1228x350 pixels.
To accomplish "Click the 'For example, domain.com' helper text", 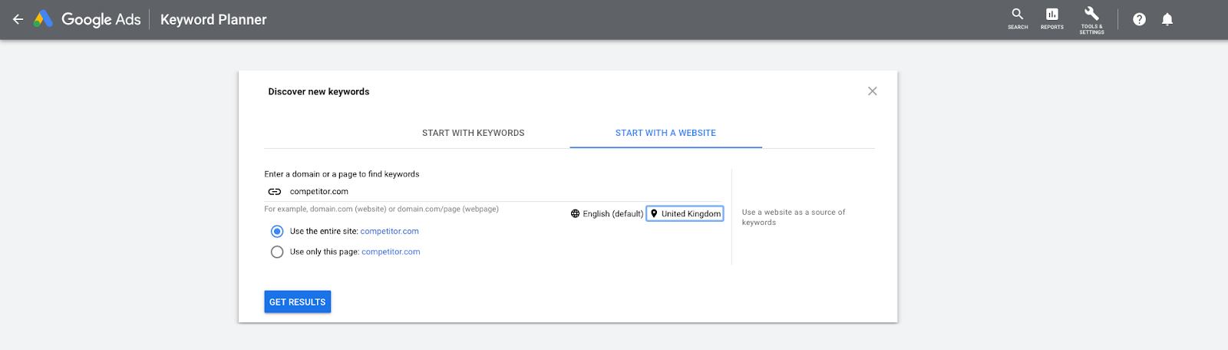I will point(381,209).
